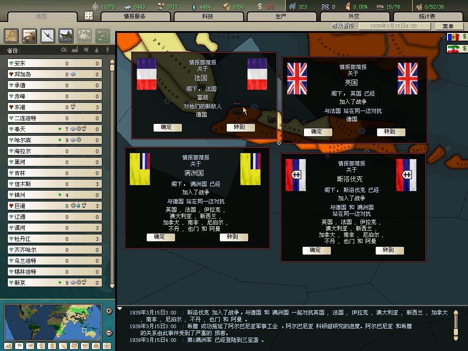Viewport: 468px width, 351px height.
Task: Open the 生产 tab
Action: click(x=281, y=16)
